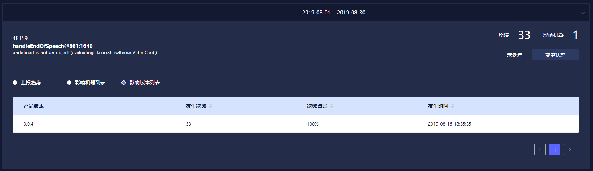The image size is (593, 171).
Task: Sort by 次数占比 column sort icon
Action: tap(332, 106)
